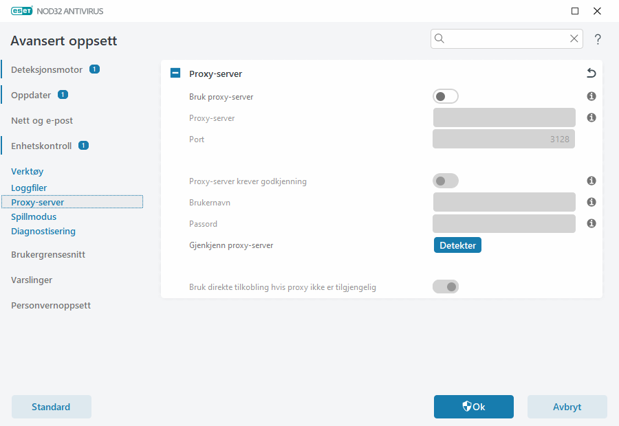Screen dimensions: 619x426
Task: Select Diagnostisering from the sidebar
Action: (43, 231)
